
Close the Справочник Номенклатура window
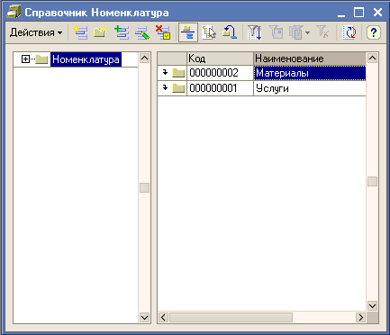point(377,13)
